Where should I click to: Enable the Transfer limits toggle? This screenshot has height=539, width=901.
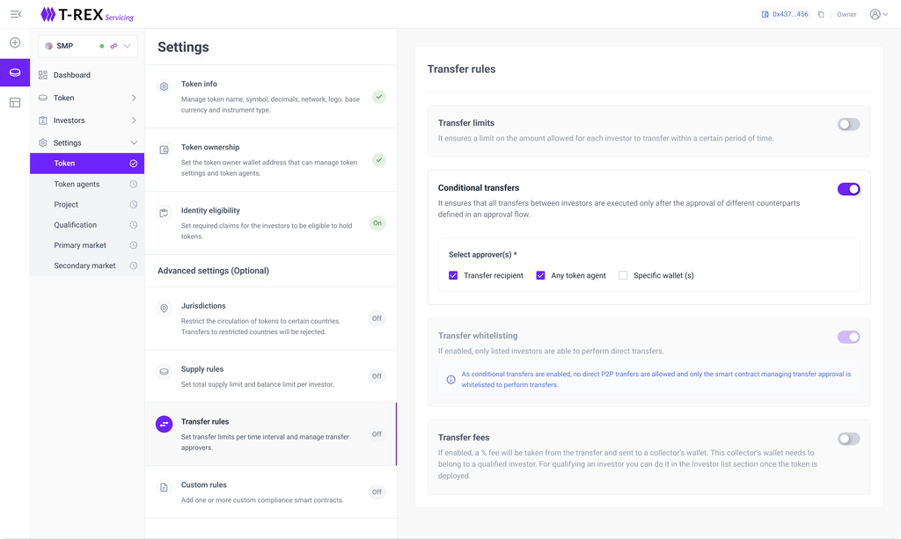(x=848, y=124)
